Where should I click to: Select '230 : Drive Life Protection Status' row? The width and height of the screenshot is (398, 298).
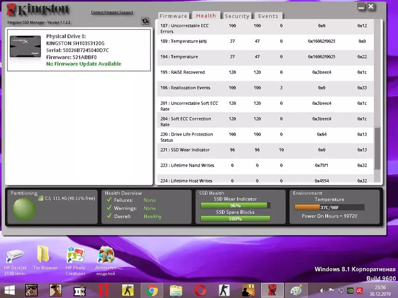[265, 135]
